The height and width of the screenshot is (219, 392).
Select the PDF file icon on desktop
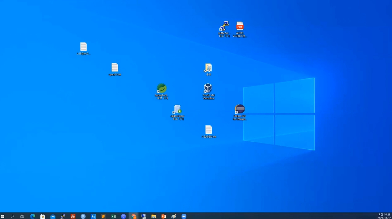pos(240,26)
